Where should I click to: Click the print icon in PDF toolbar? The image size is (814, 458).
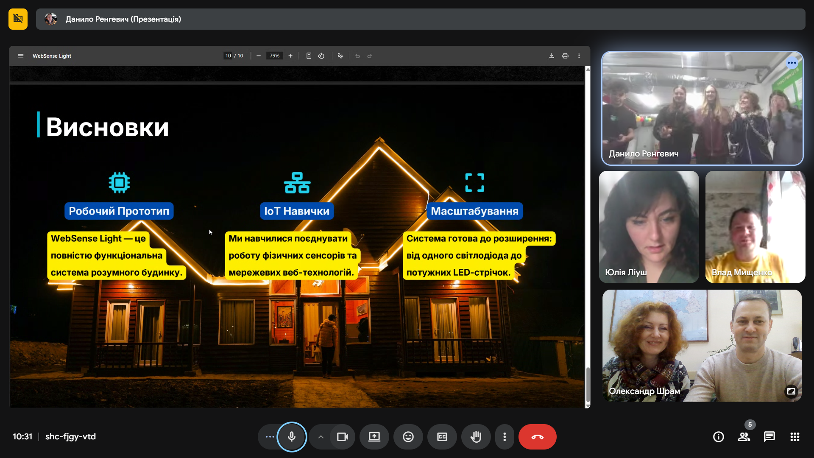coord(565,56)
